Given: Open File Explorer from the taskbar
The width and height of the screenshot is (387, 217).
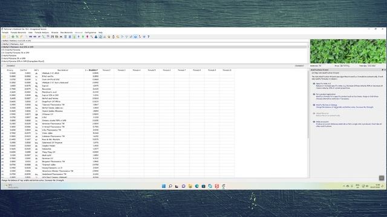Looking at the screenshot, I should pos(190,186).
